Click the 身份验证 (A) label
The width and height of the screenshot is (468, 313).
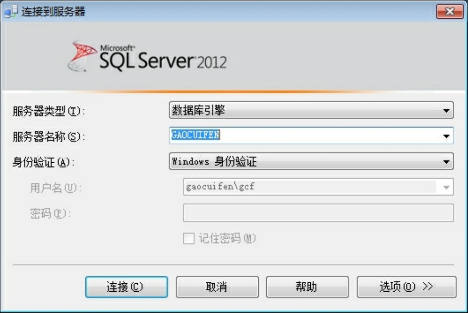click(43, 162)
